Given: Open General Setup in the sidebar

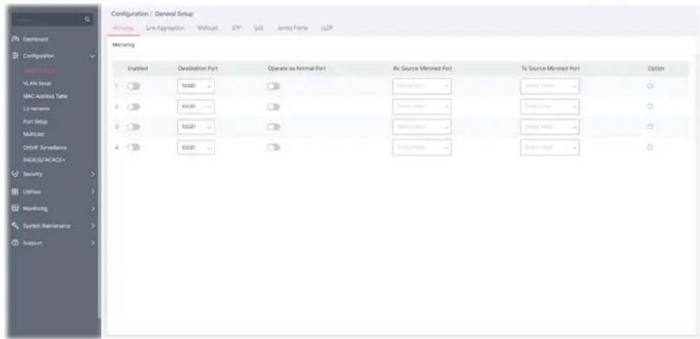Looking at the screenshot, I should pyautogui.click(x=40, y=70).
